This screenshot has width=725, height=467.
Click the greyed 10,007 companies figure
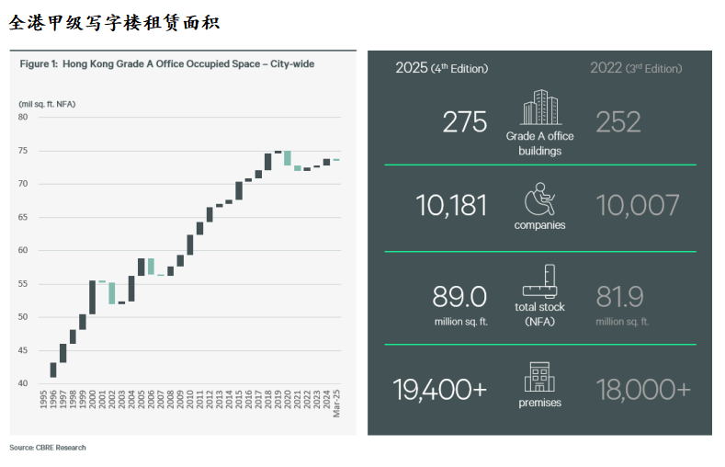(638, 205)
